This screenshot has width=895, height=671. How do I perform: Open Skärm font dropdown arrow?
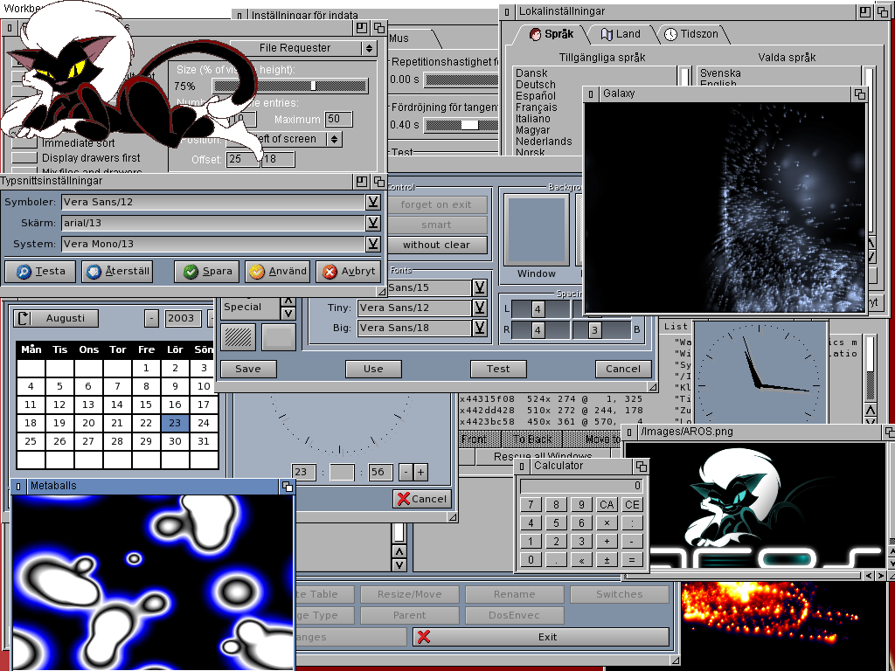coord(372,223)
